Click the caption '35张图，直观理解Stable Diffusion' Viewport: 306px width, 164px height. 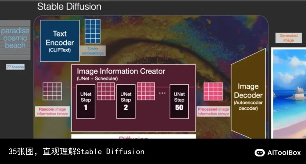(x=76, y=152)
